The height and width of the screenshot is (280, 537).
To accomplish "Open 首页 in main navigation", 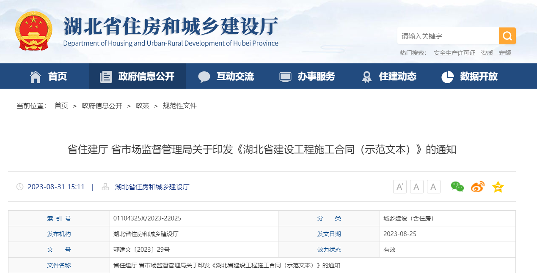I will pyautogui.click(x=58, y=76).
